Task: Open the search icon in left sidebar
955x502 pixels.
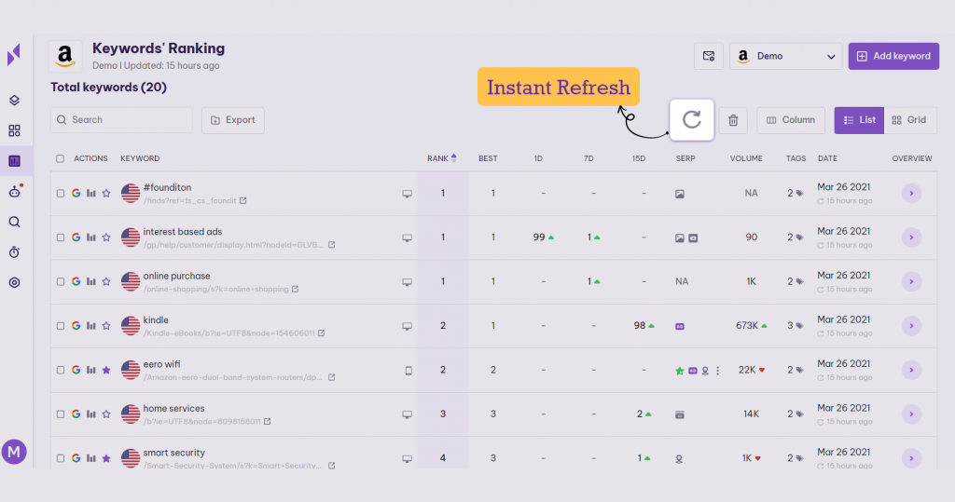Action: tap(14, 222)
